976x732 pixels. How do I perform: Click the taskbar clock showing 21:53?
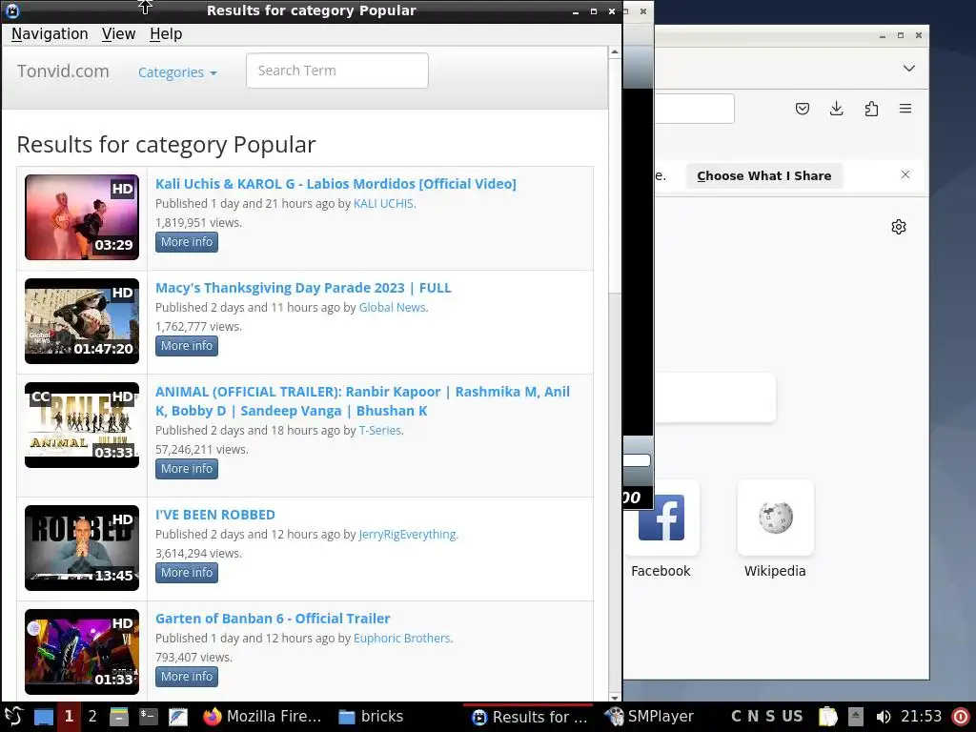pyautogui.click(x=922, y=717)
